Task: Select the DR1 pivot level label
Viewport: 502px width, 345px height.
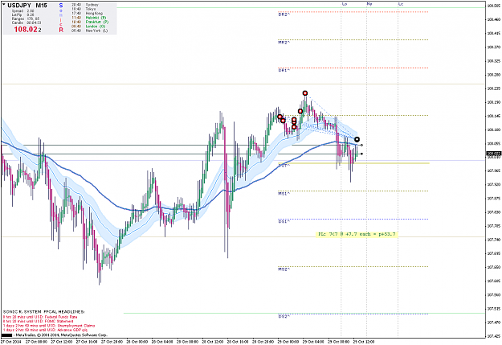Action: point(284,70)
